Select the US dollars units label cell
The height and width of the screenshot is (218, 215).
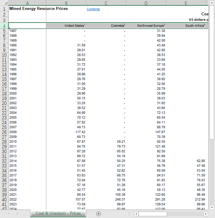(199, 20)
